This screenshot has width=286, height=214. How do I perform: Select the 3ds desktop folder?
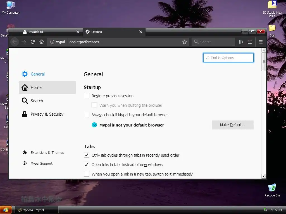(x=272, y=31)
